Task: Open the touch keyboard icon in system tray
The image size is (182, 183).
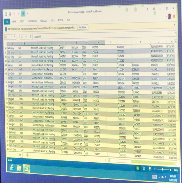Action: (154, 177)
